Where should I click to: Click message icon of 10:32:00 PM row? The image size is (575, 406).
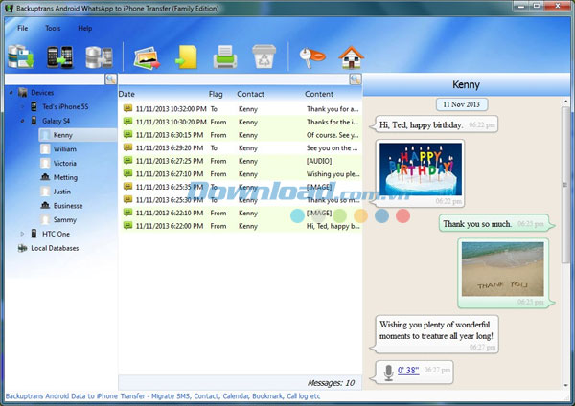coord(127,108)
